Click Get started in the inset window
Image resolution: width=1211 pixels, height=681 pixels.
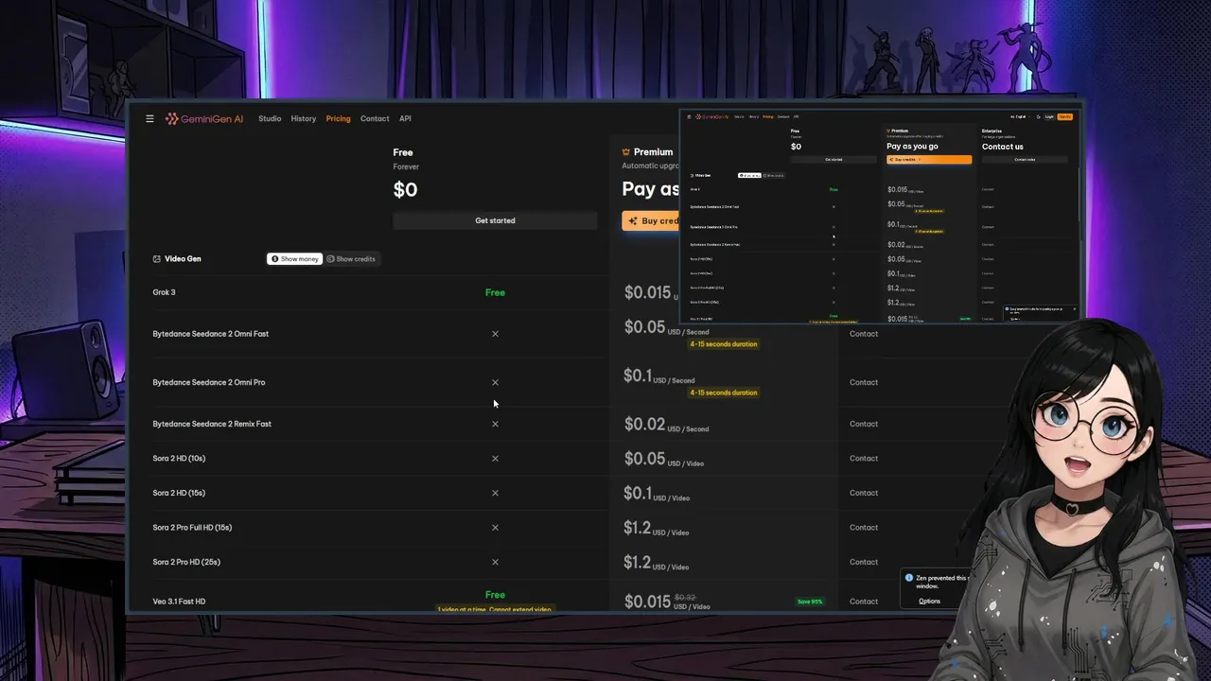pos(834,159)
